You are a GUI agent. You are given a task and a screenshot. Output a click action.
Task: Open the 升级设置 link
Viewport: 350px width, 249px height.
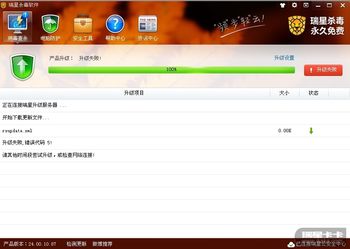point(284,58)
